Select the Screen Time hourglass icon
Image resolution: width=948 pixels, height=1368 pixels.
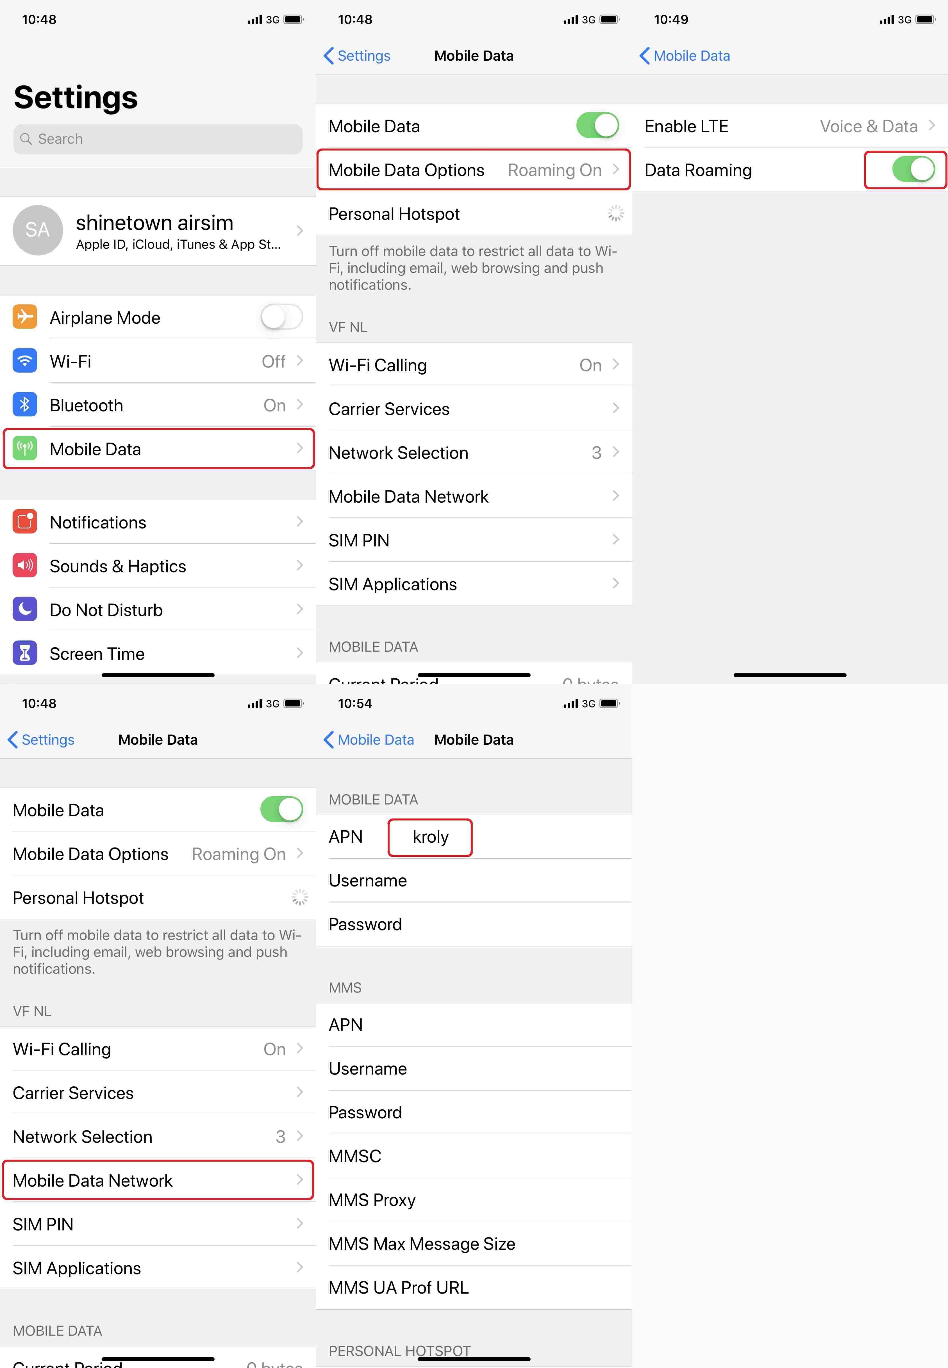24,653
